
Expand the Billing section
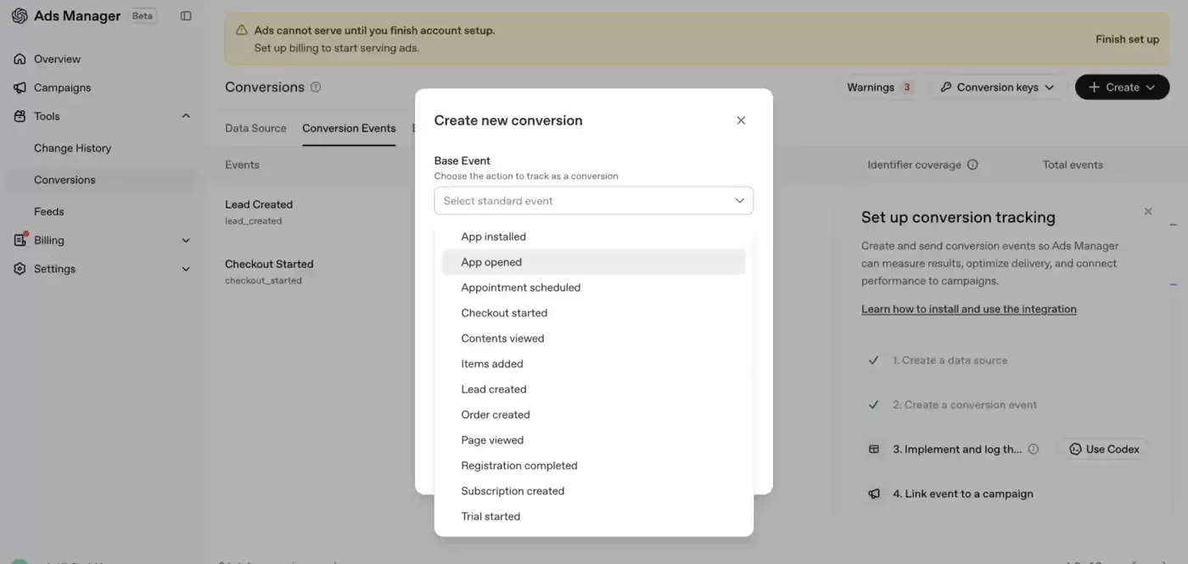(186, 240)
